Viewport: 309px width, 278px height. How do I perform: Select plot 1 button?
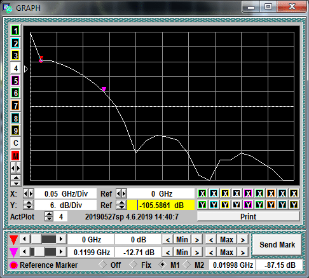(x=15, y=31)
